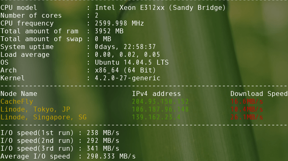
Task: Click the 26.1MB/s download speed value
Action: tap(247, 117)
